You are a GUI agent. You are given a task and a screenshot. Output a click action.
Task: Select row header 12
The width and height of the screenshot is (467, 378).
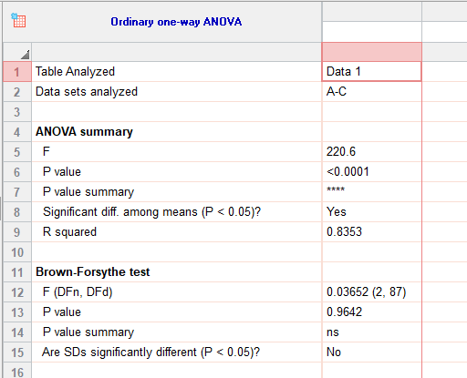[x=17, y=292]
